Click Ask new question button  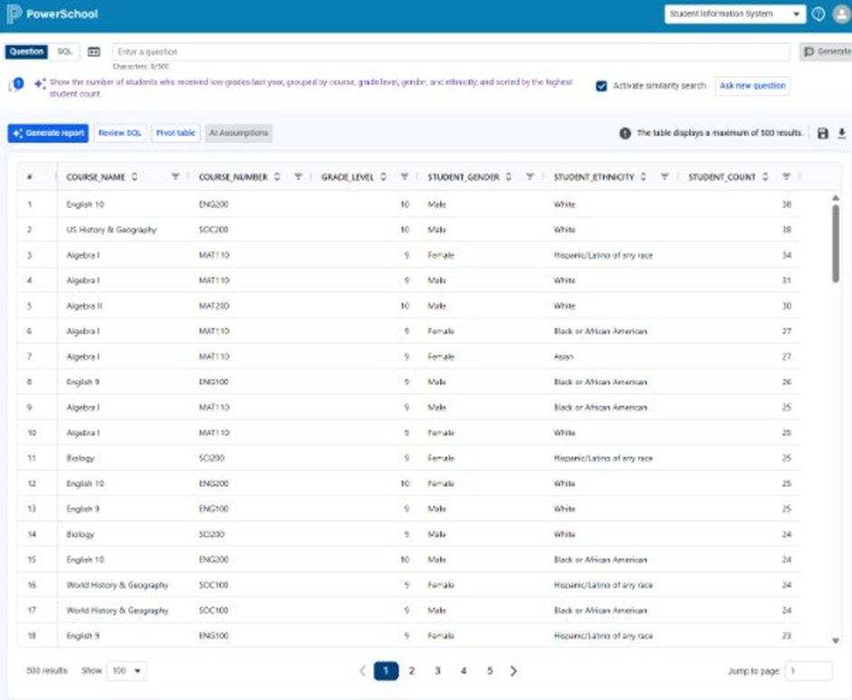click(751, 86)
